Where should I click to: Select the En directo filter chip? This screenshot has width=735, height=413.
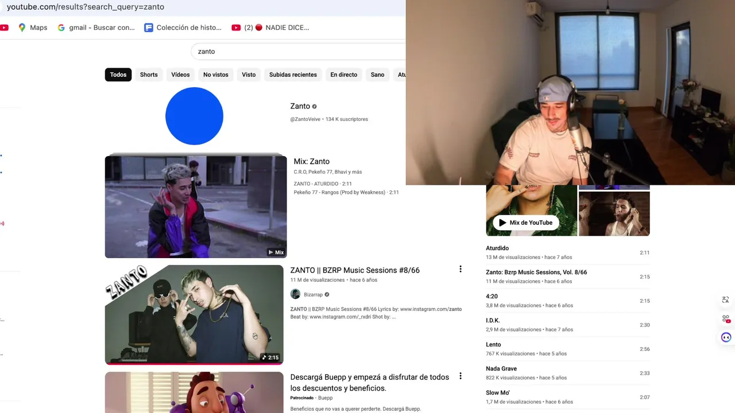click(x=344, y=75)
